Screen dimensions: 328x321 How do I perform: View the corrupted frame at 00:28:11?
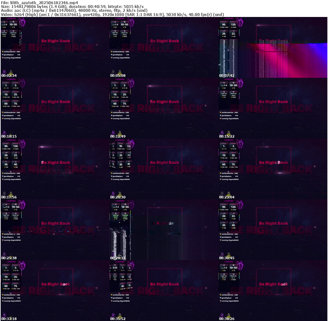(164, 230)
